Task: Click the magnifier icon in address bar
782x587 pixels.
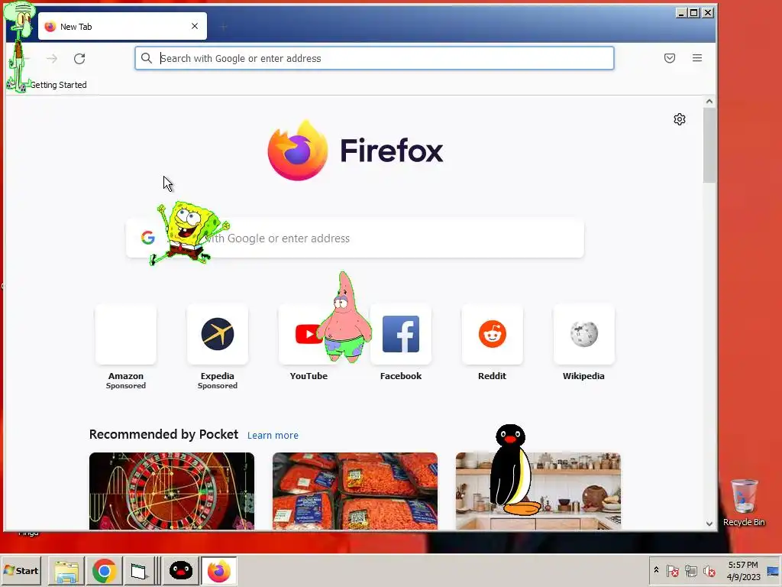Action: pos(146,58)
